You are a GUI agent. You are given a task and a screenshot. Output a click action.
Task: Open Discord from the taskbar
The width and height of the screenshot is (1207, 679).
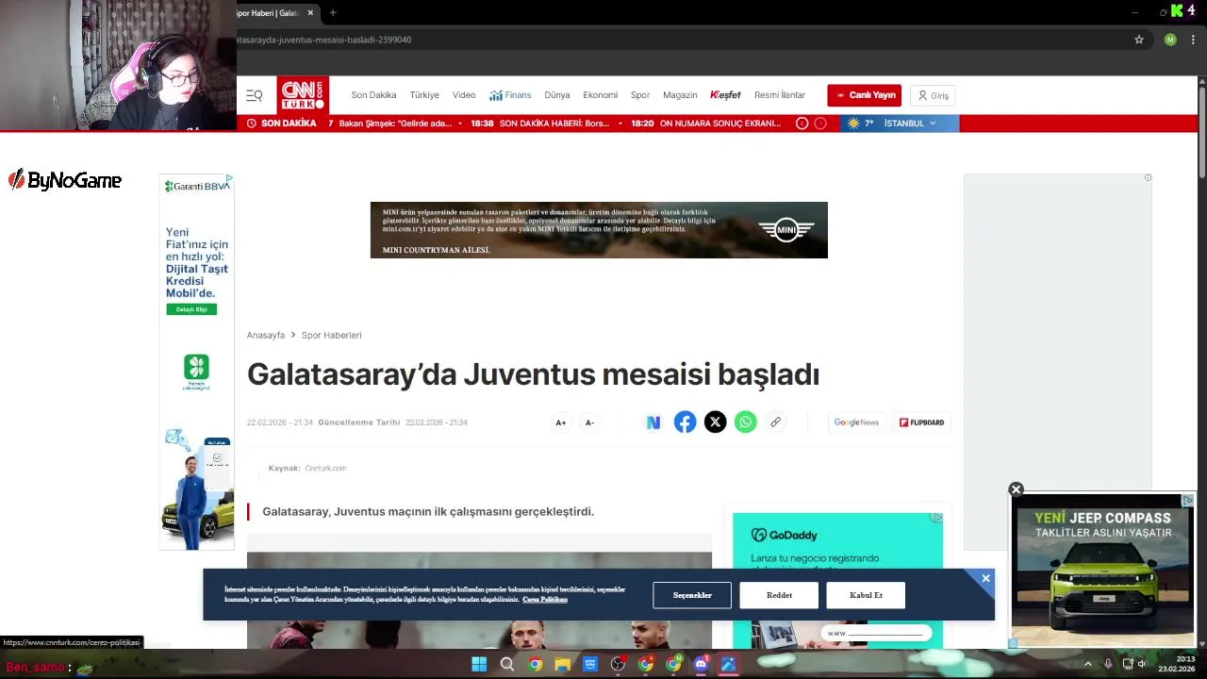[701, 665]
